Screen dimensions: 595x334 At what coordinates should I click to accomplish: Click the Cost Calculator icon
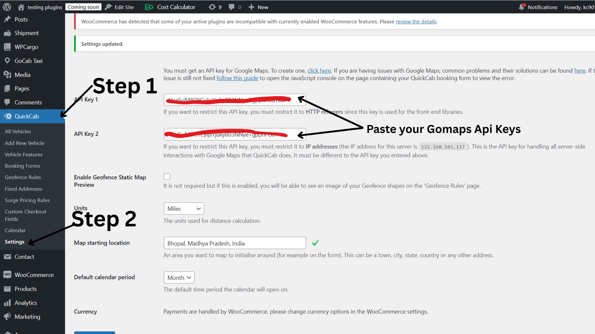[x=149, y=7]
